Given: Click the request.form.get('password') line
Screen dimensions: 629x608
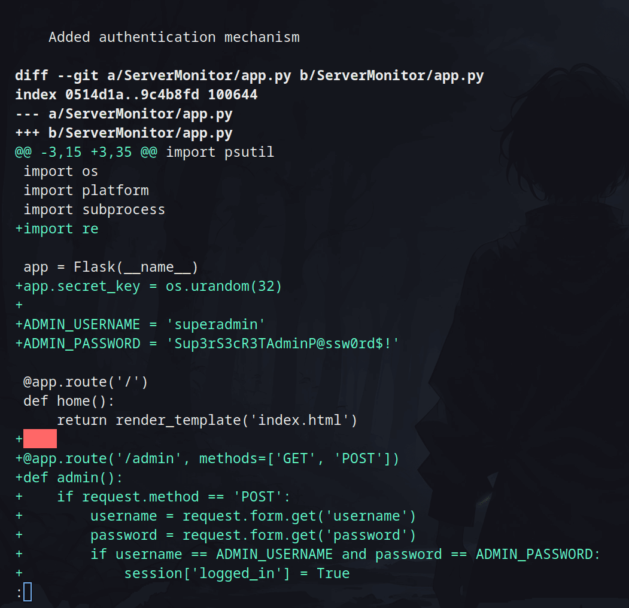Looking at the screenshot, I should pos(253,535).
